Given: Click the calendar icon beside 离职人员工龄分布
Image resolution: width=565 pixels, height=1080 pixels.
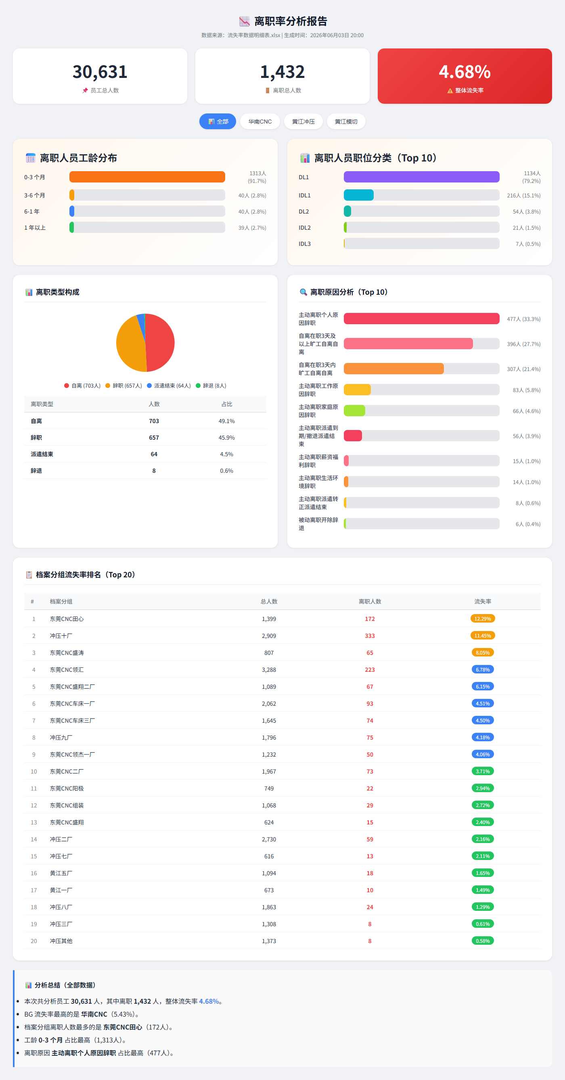Looking at the screenshot, I should (31, 158).
